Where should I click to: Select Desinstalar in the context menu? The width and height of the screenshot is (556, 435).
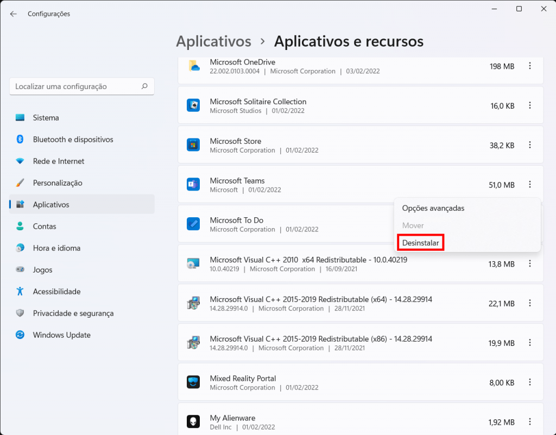[x=421, y=243]
